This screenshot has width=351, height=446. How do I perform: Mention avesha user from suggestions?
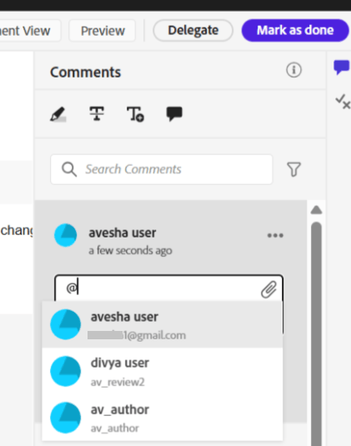(162, 324)
